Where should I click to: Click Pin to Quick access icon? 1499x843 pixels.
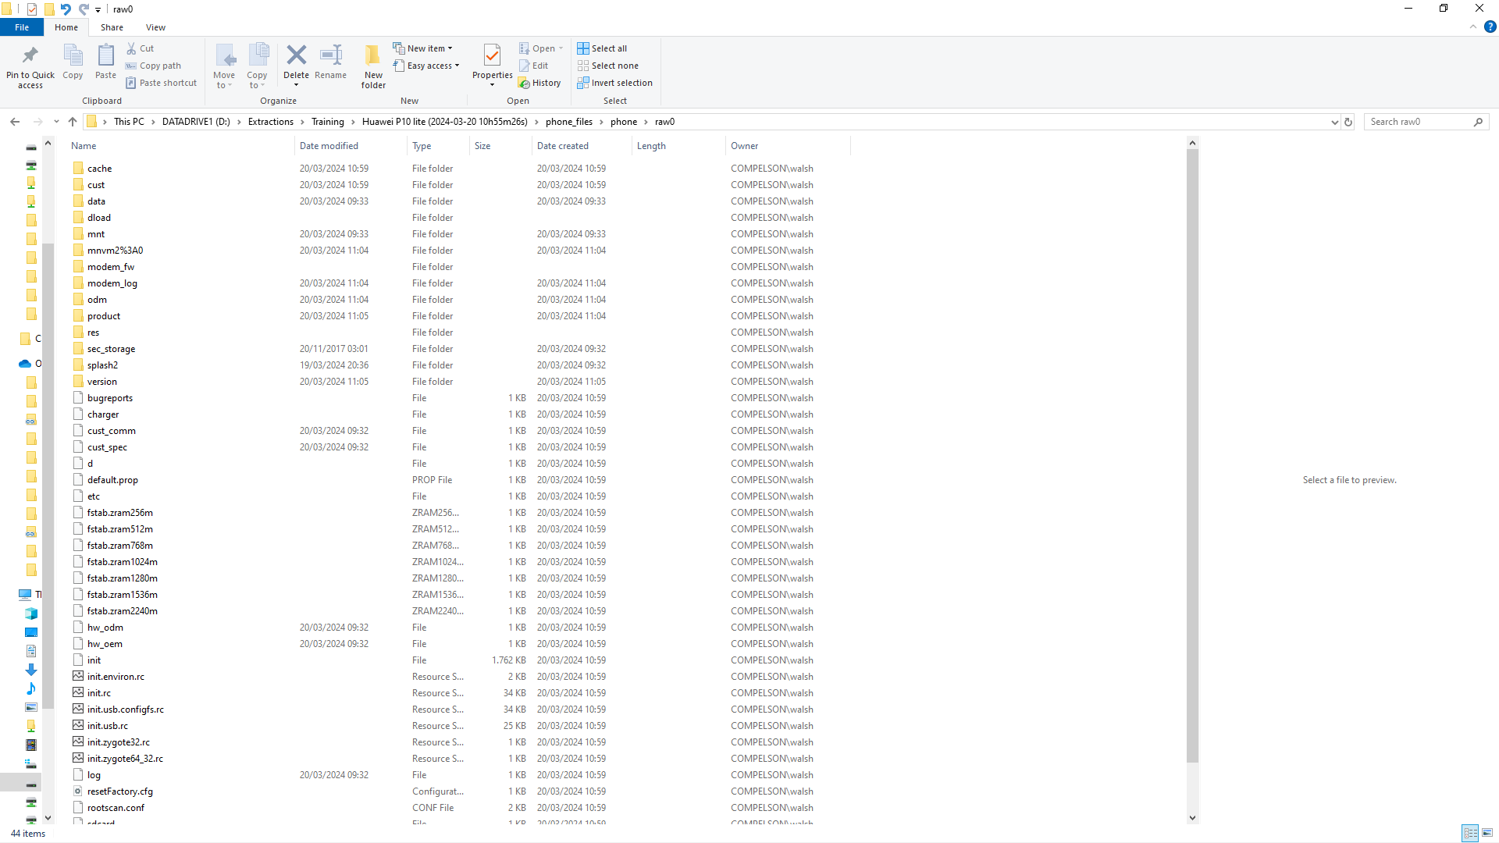[30, 55]
